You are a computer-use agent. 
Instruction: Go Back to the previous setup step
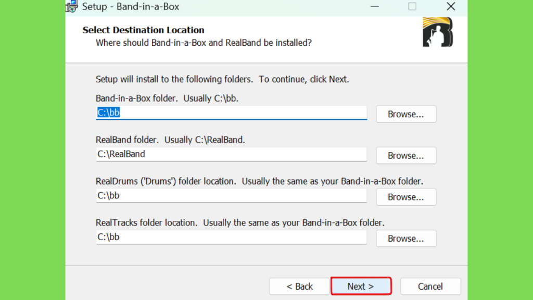coord(300,286)
